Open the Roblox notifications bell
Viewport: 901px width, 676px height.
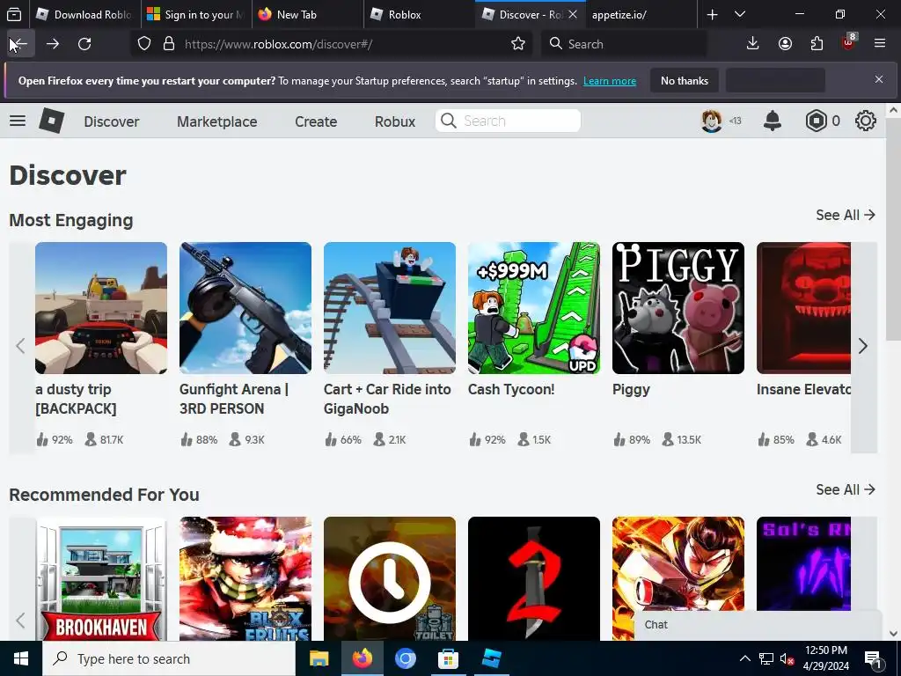[x=773, y=121]
